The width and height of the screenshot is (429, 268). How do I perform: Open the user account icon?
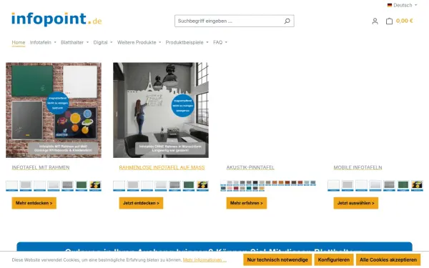pyautogui.click(x=375, y=21)
